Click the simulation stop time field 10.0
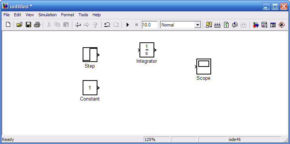 [150, 25]
